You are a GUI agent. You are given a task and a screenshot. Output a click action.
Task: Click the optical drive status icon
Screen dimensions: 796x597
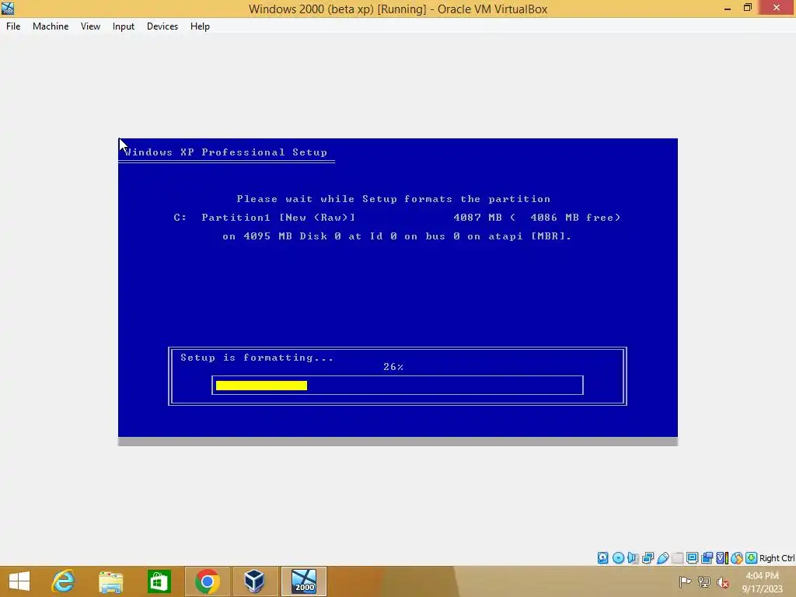coord(618,558)
